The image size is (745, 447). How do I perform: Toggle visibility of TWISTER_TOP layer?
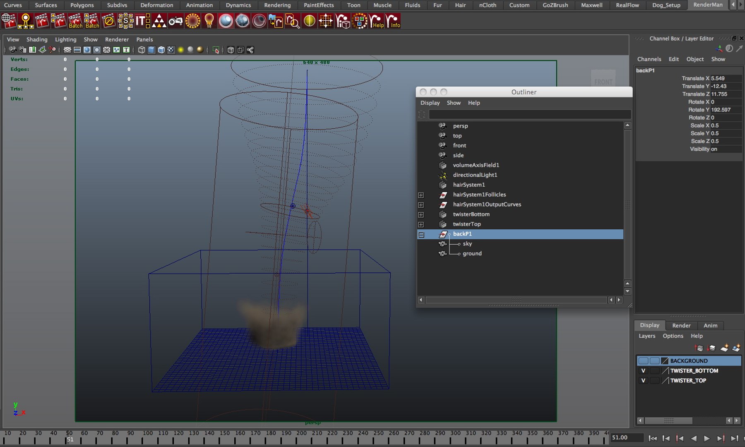coord(643,381)
